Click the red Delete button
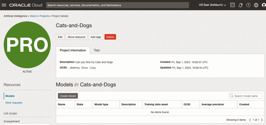 (x=110, y=37)
